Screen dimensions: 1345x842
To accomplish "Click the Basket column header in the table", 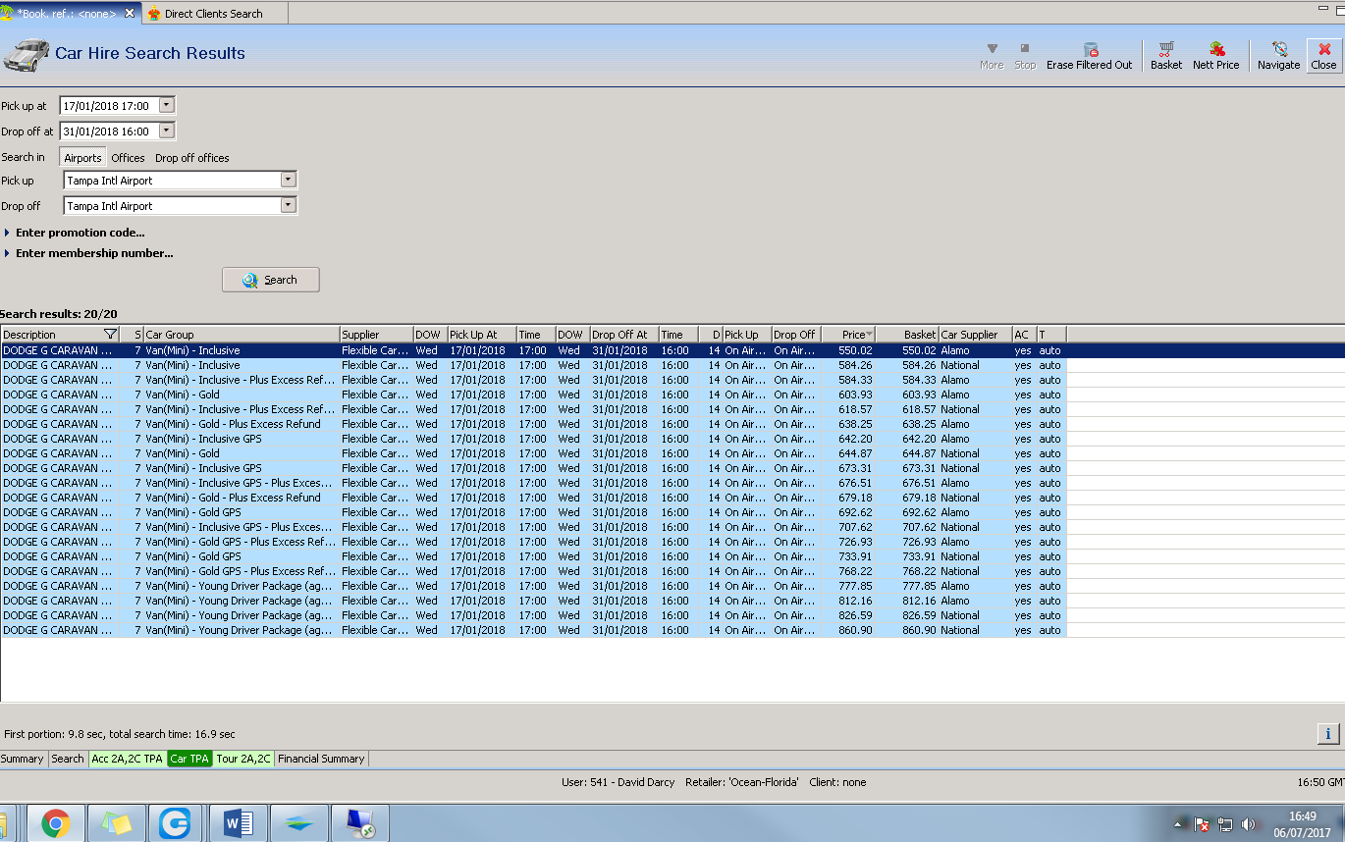I will 907,335.
